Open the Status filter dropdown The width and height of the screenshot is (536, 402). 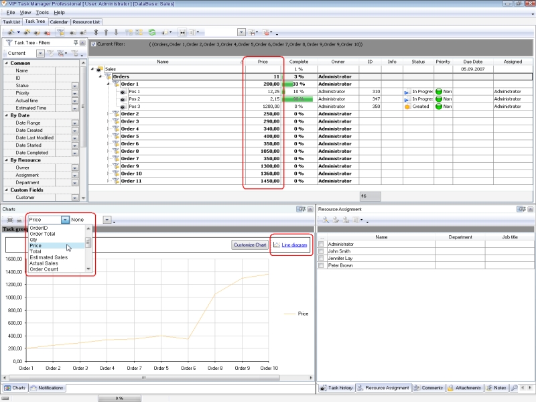click(75, 86)
